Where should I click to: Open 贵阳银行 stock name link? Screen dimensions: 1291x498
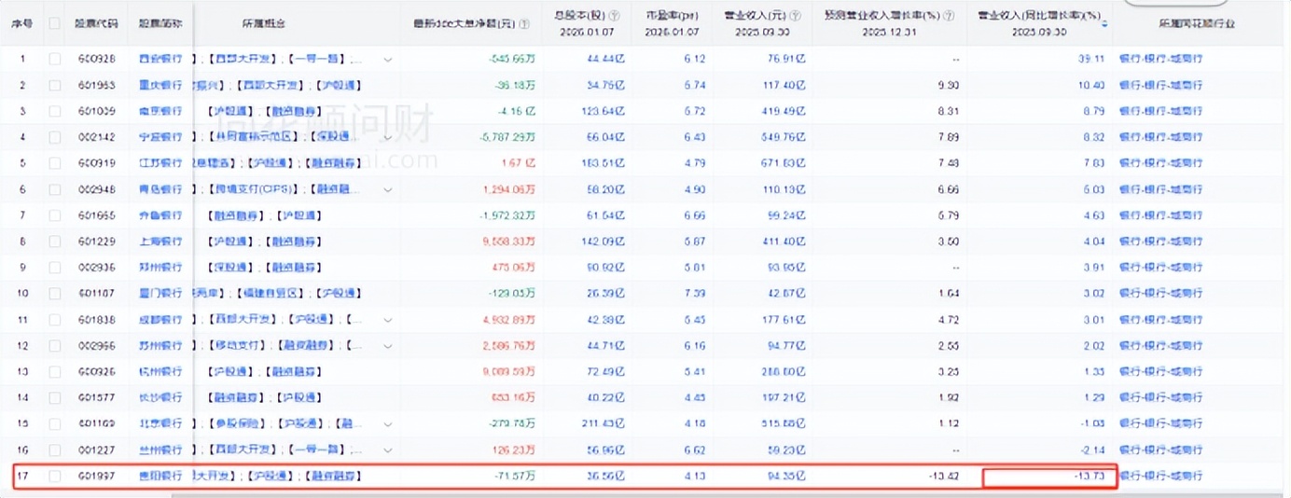[160, 477]
